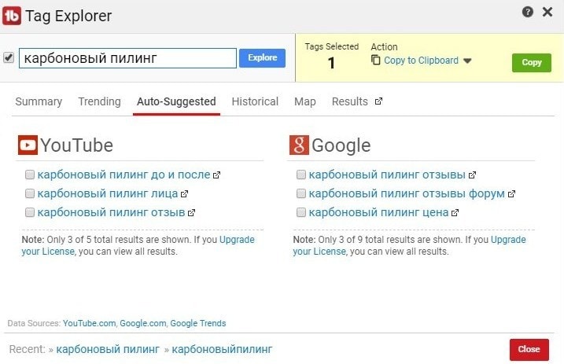Switch to the Trending tab
This screenshot has height=364, width=564.
click(99, 101)
